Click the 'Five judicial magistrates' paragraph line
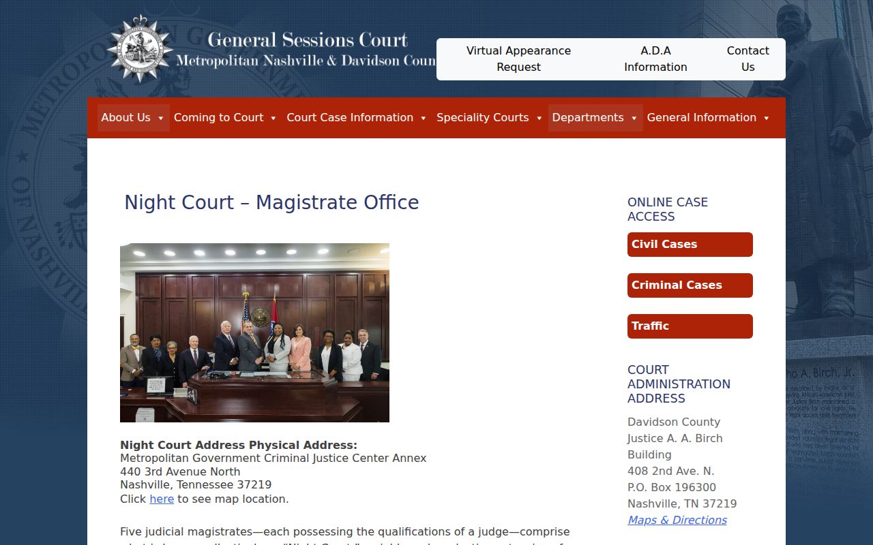Viewport: 873px width, 545px height. 345,531
